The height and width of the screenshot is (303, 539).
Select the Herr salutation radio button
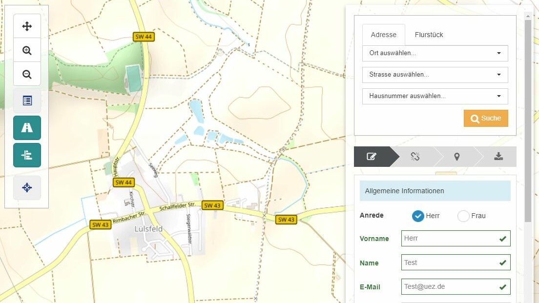tap(418, 216)
